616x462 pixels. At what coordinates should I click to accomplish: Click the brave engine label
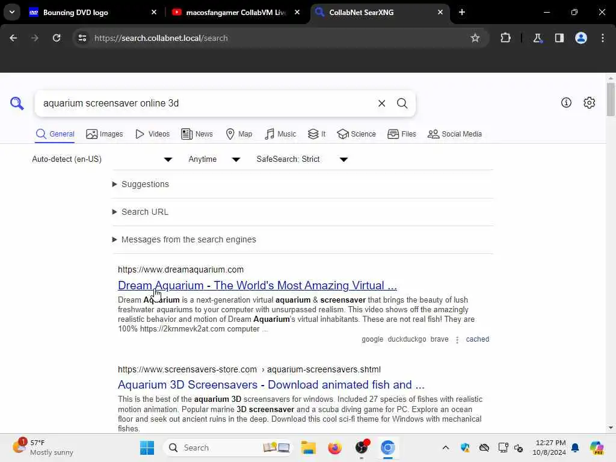click(x=439, y=339)
